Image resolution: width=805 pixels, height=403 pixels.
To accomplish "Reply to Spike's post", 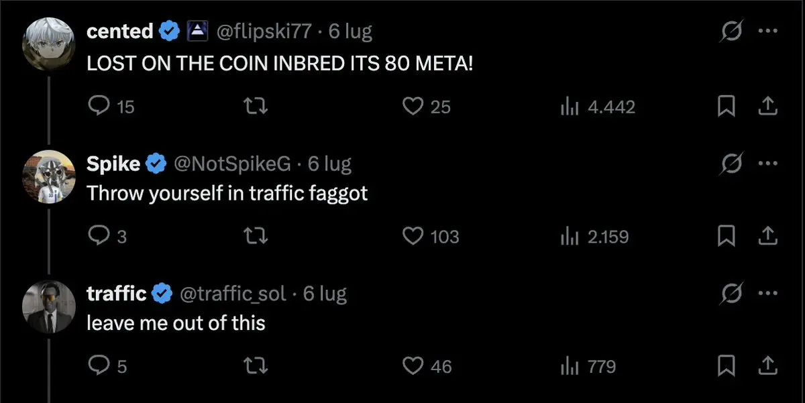I will (x=107, y=236).
